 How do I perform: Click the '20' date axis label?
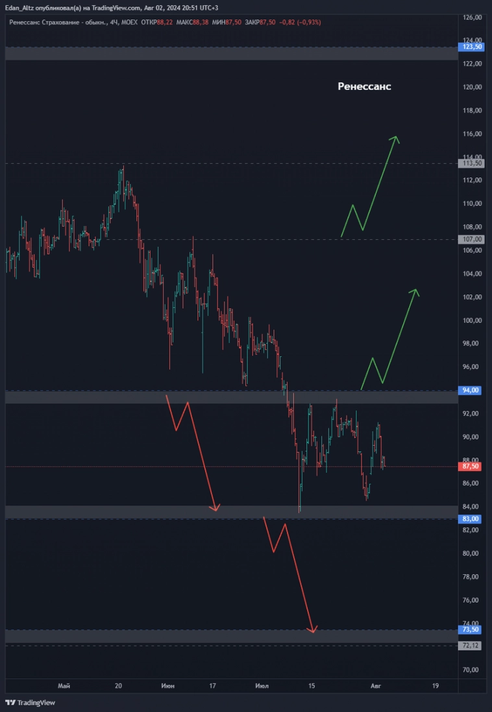click(119, 685)
